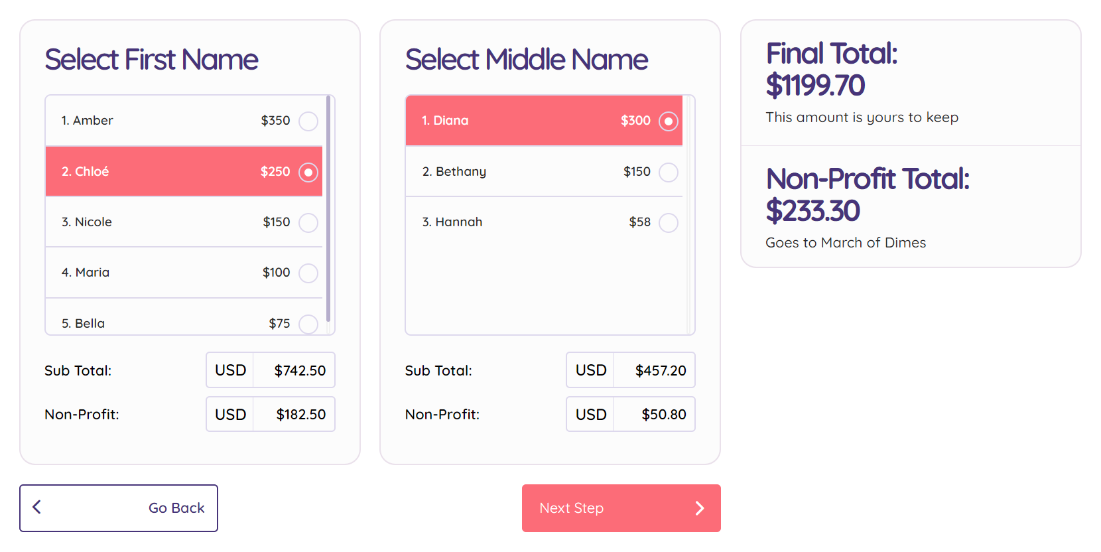Select the Hannah $58 radio button
The image size is (1101, 552).
[x=669, y=222]
